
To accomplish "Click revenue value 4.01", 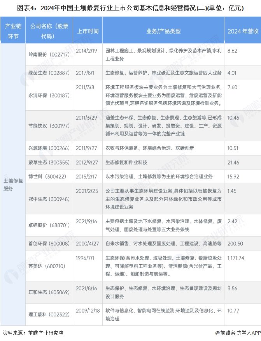I will (x=232, y=73).
